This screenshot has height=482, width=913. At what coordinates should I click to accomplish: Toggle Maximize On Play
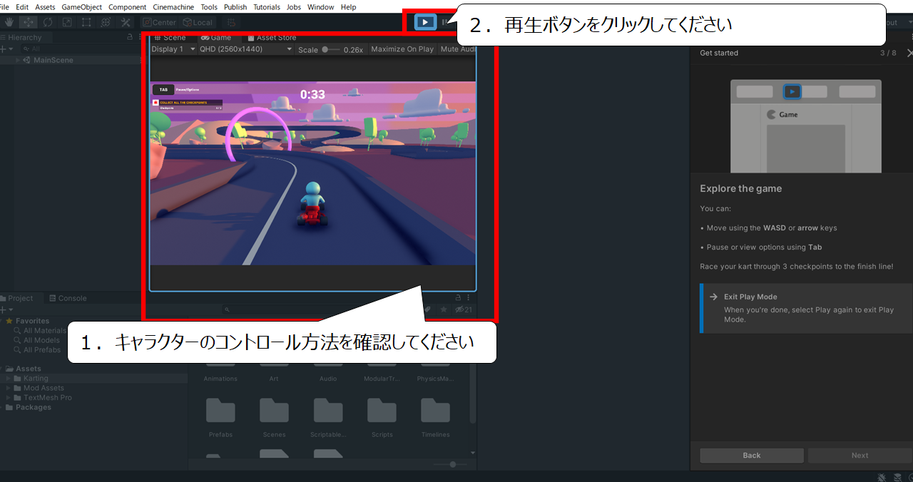402,49
